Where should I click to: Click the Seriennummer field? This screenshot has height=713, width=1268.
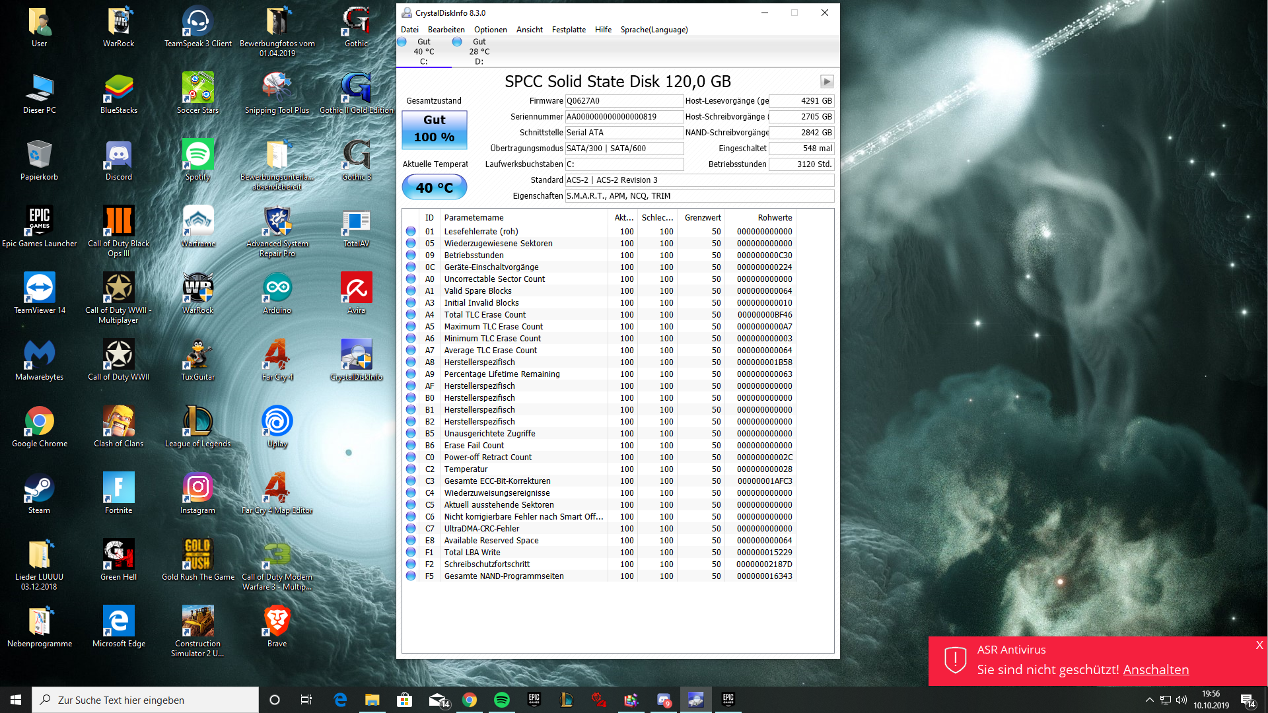(623, 117)
